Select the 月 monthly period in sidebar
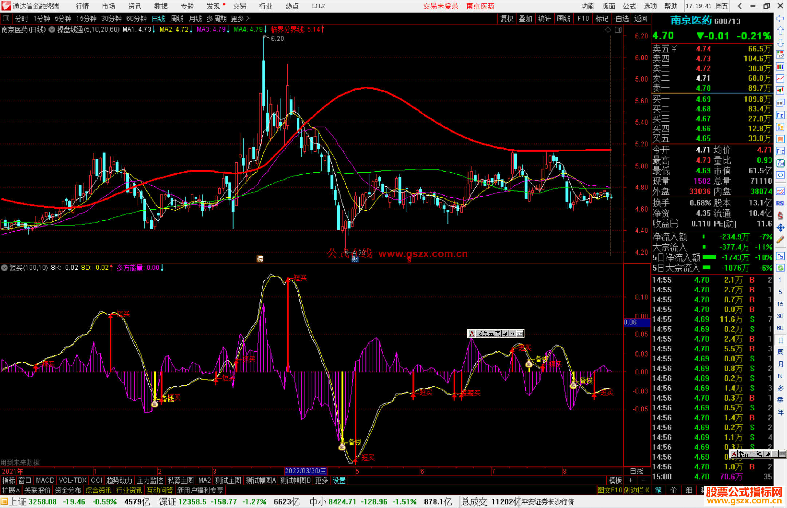Image resolution: width=787 pixels, height=508 pixels. (780, 364)
